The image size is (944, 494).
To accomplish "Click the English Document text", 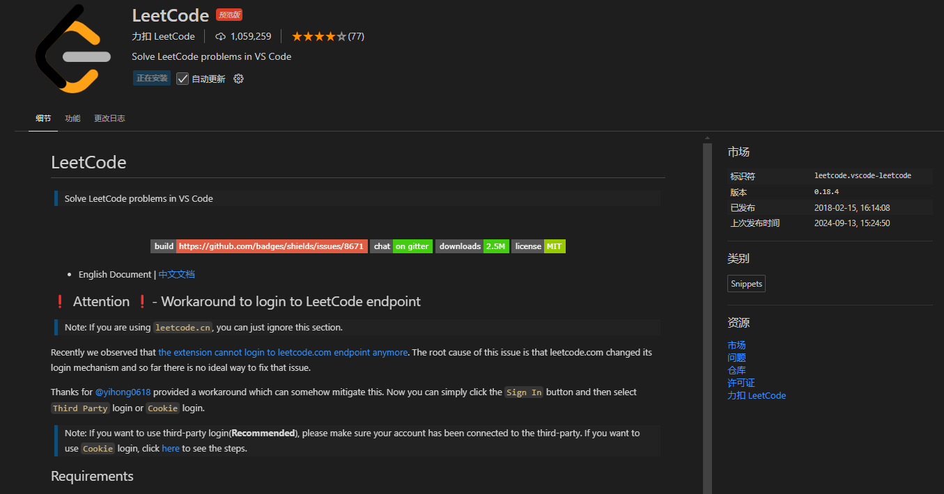I will click(x=115, y=274).
